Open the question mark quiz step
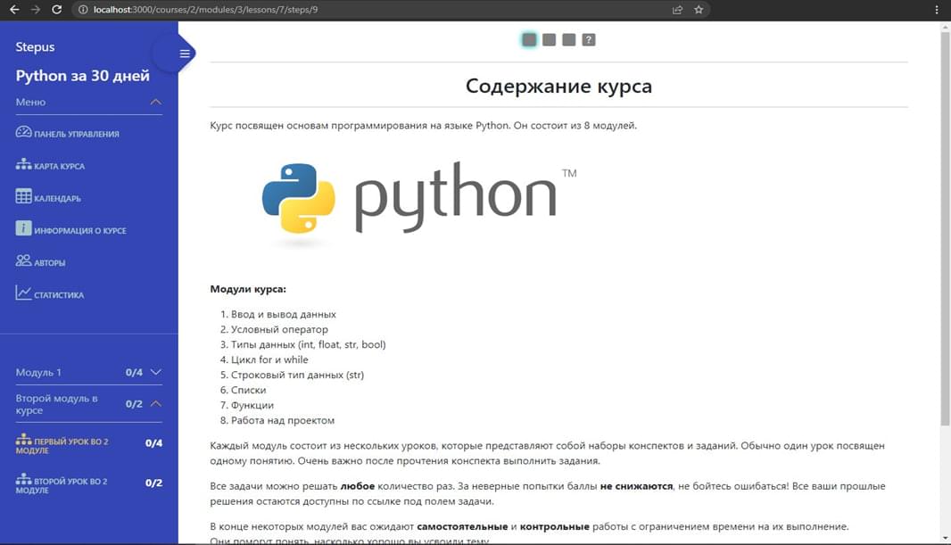The image size is (951, 545). (x=589, y=39)
